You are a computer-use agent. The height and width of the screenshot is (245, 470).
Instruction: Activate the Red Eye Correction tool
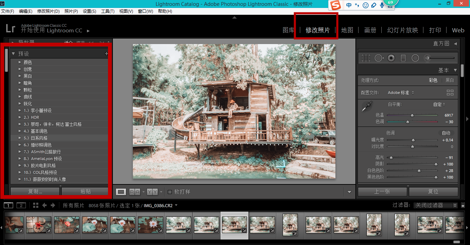(x=391, y=58)
